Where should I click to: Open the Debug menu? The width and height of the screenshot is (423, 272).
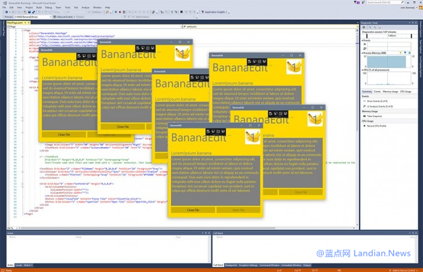pyautogui.click(x=47, y=7)
